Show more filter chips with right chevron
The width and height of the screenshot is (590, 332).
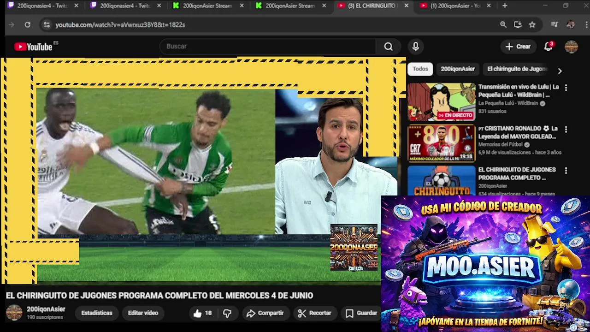[560, 71]
